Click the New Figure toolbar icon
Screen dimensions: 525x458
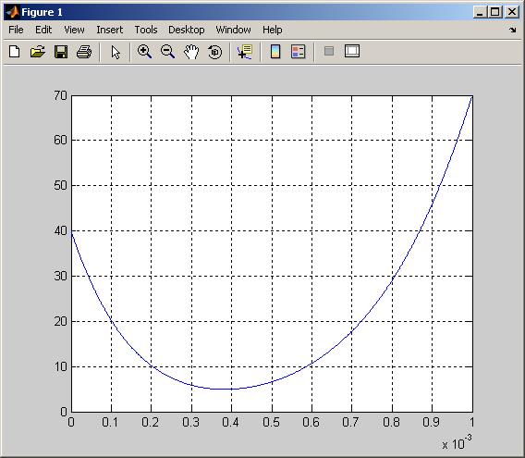coord(15,52)
